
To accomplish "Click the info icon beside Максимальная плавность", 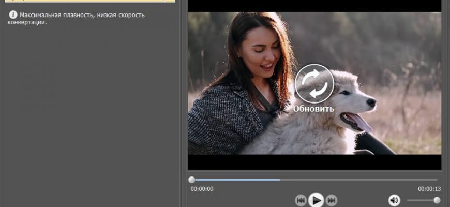I will [x=13, y=14].
